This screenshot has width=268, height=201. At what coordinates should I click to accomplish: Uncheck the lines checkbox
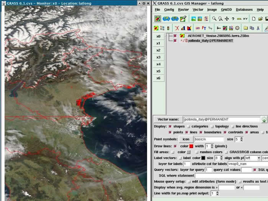point(187,132)
